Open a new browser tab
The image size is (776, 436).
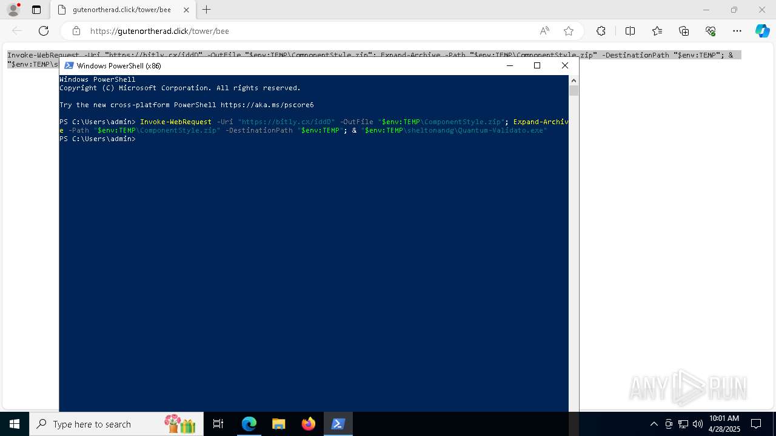207,10
